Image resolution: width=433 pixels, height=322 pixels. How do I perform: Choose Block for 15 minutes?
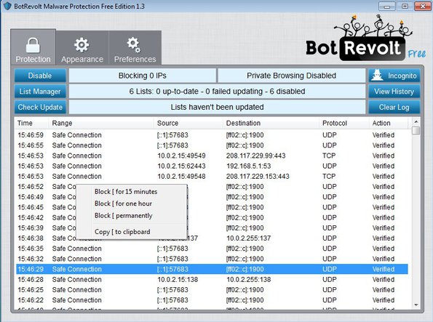[126, 191]
